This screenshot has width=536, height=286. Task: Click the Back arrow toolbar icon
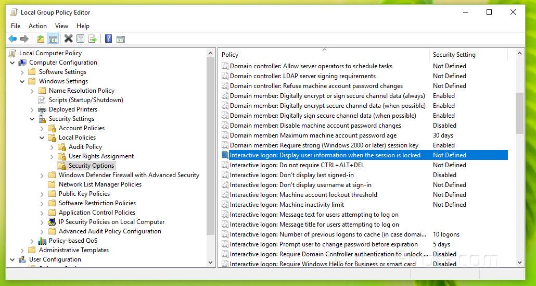point(12,39)
